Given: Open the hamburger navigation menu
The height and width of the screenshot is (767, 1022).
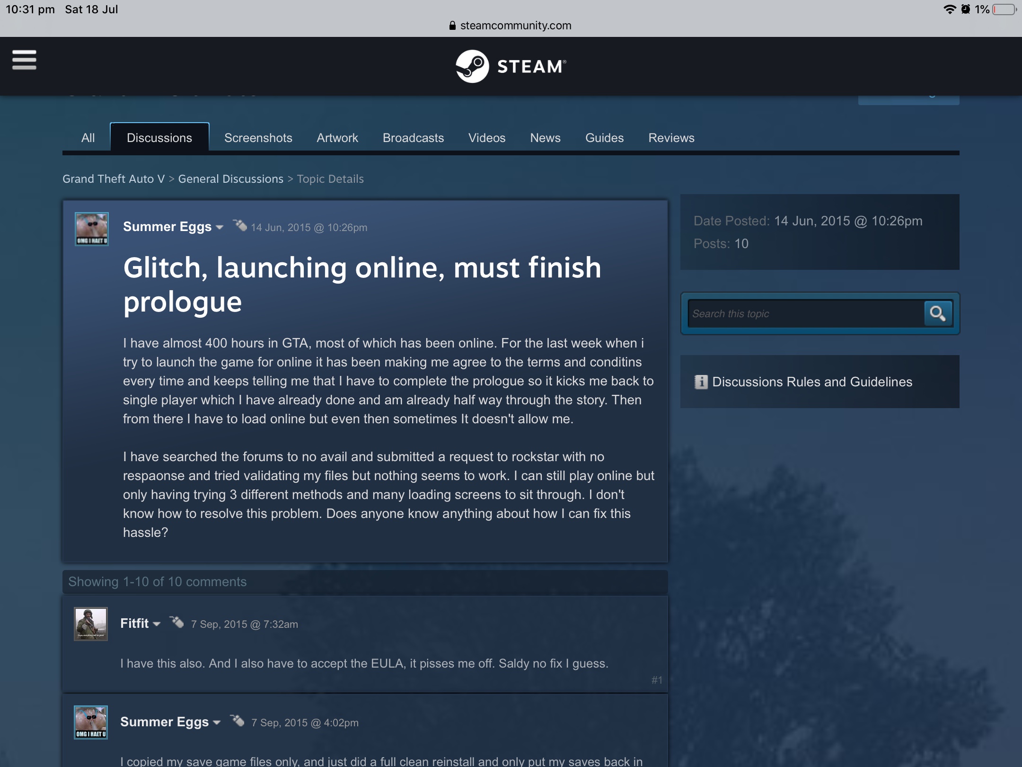Looking at the screenshot, I should point(24,60).
